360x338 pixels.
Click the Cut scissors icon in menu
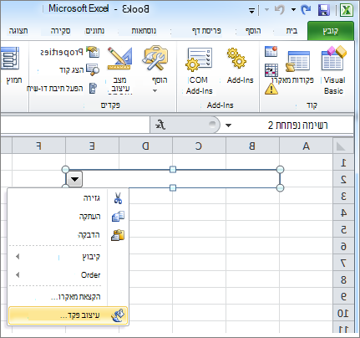(118, 198)
